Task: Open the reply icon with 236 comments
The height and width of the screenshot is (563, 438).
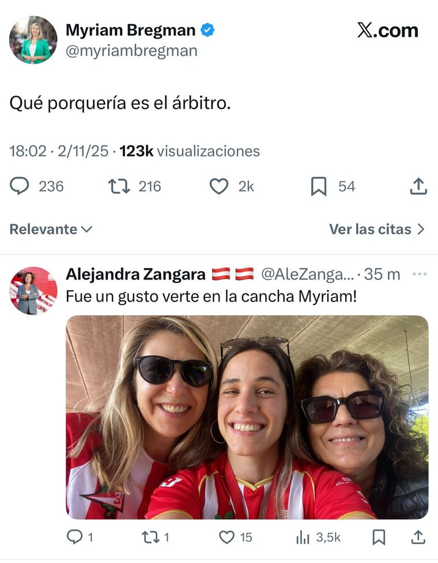Action: [x=20, y=187]
